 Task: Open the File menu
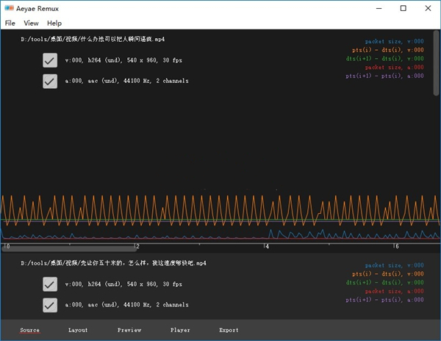[10, 24]
